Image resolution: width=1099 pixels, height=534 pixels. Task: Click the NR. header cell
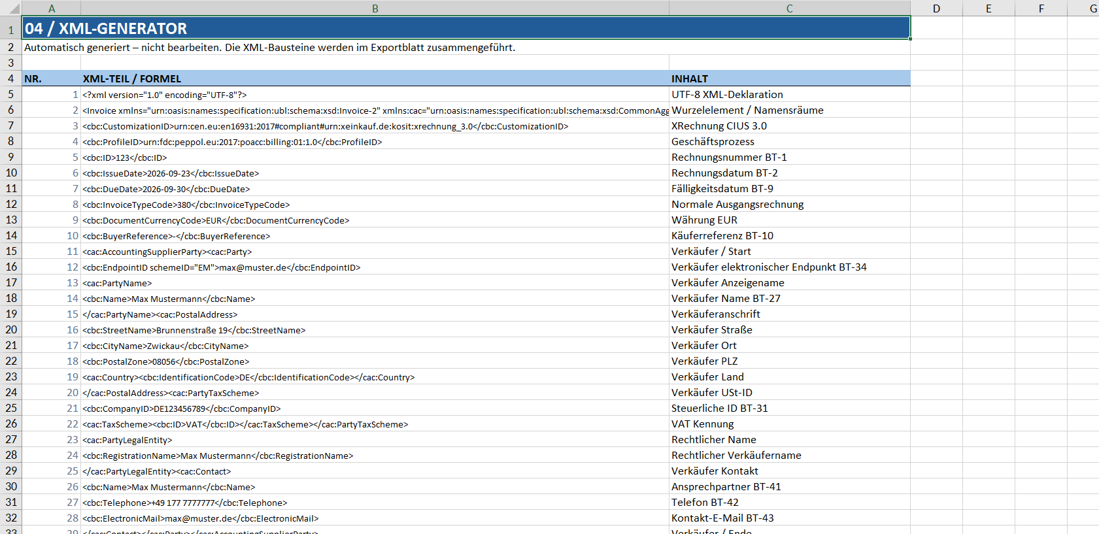click(52, 78)
